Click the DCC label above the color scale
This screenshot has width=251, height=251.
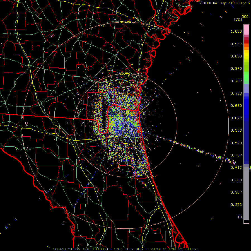coord(245,16)
